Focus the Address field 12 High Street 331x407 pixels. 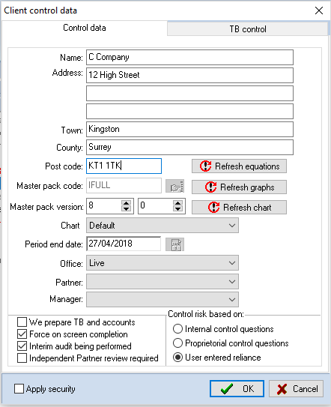pos(189,75)
